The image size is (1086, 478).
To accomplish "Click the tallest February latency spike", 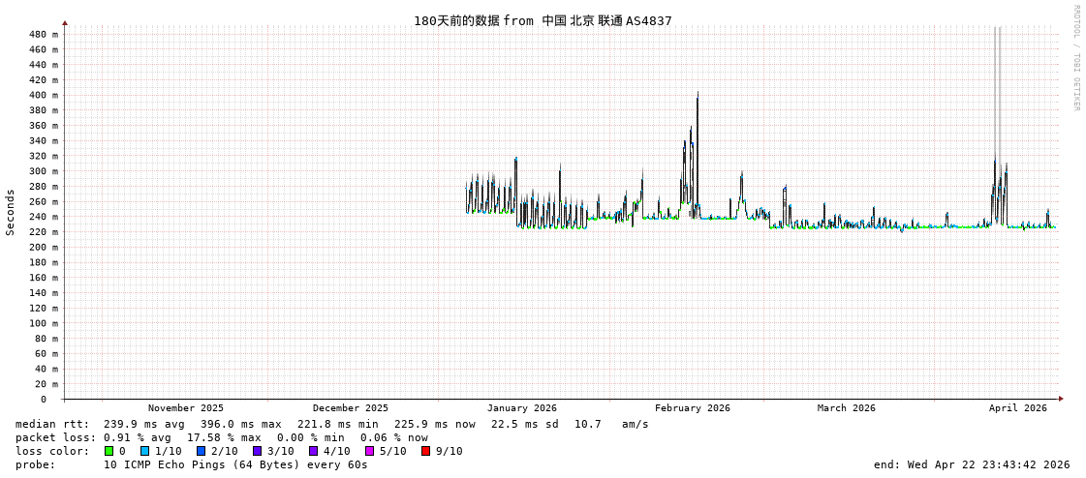I will (698, 97).
